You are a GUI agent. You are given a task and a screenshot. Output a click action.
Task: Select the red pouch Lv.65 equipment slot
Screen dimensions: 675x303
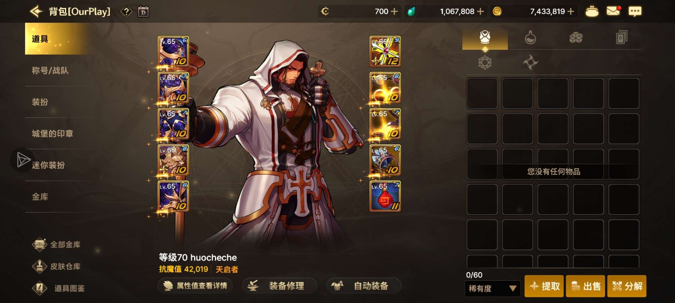385,196
